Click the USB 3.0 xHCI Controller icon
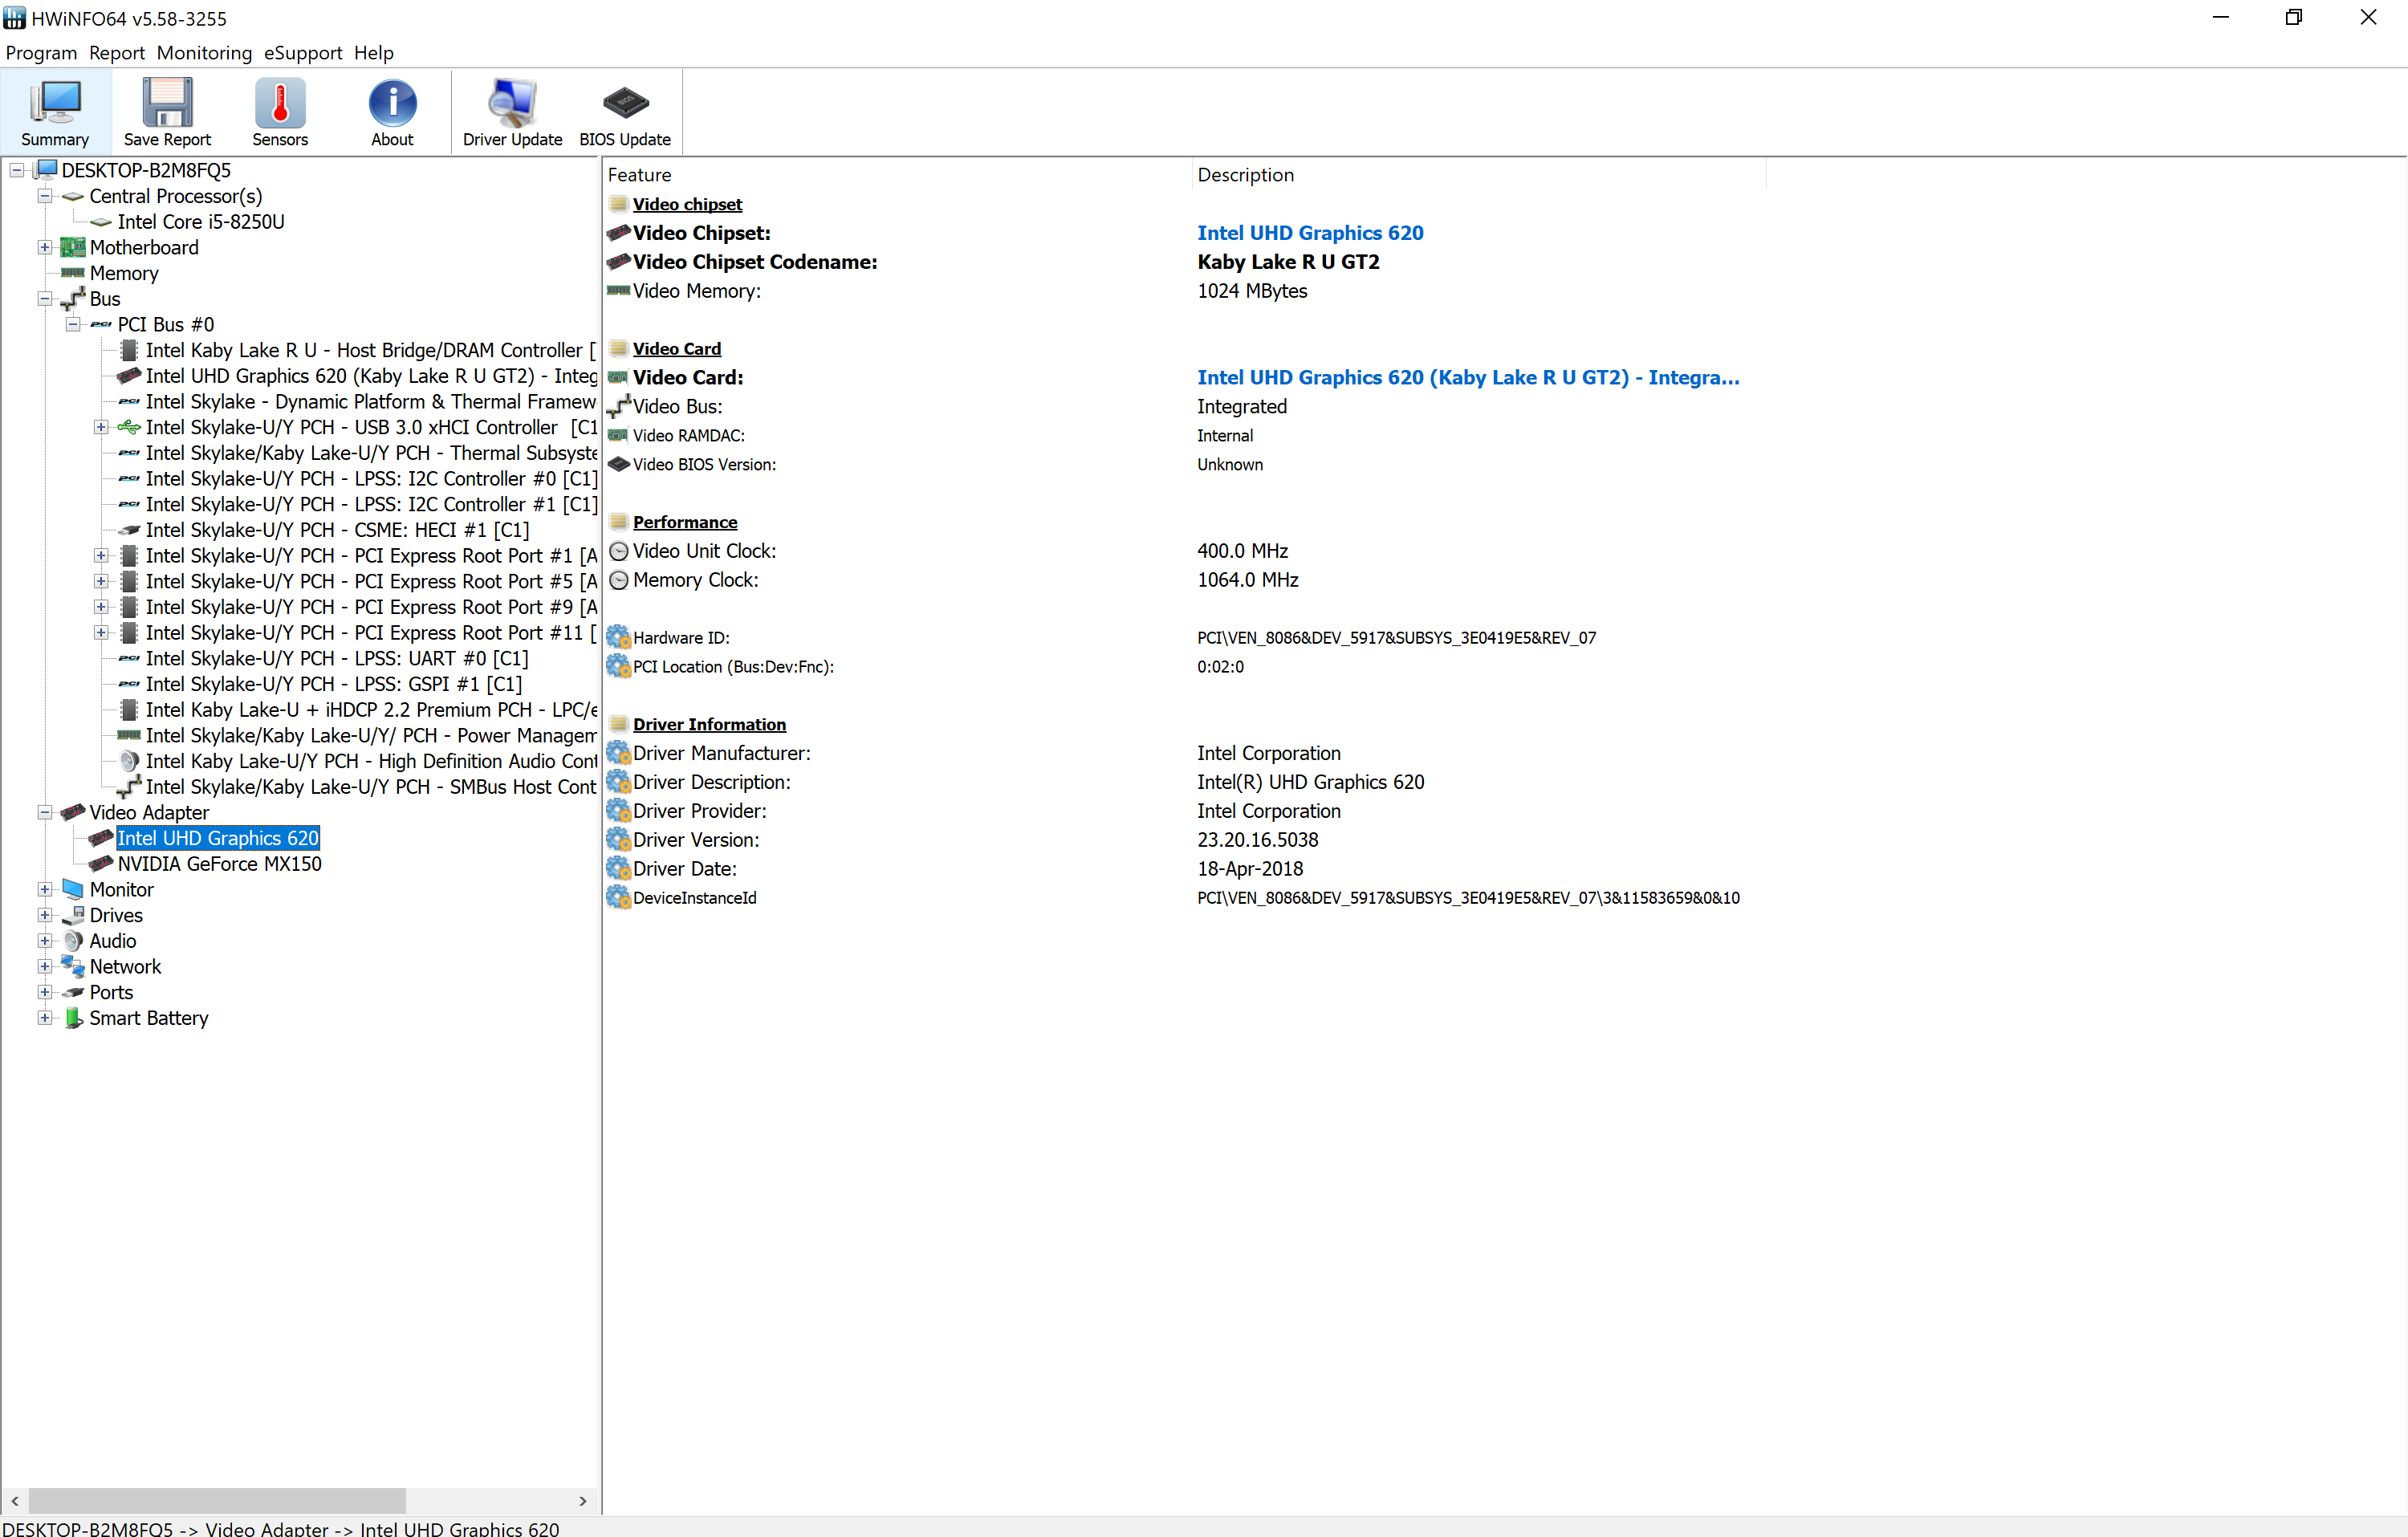The height and width of the screenshot is (1537, 2408). (129, 427)
